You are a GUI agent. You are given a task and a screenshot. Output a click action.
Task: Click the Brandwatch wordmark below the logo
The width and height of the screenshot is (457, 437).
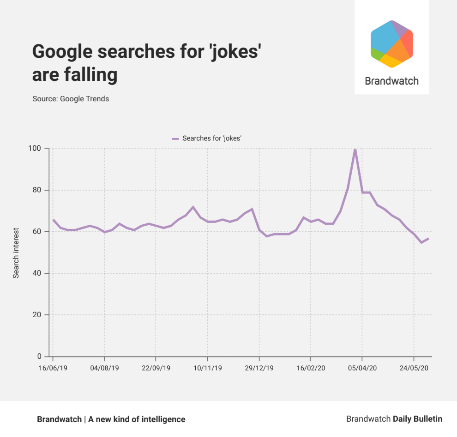click(x=391, y=81)
